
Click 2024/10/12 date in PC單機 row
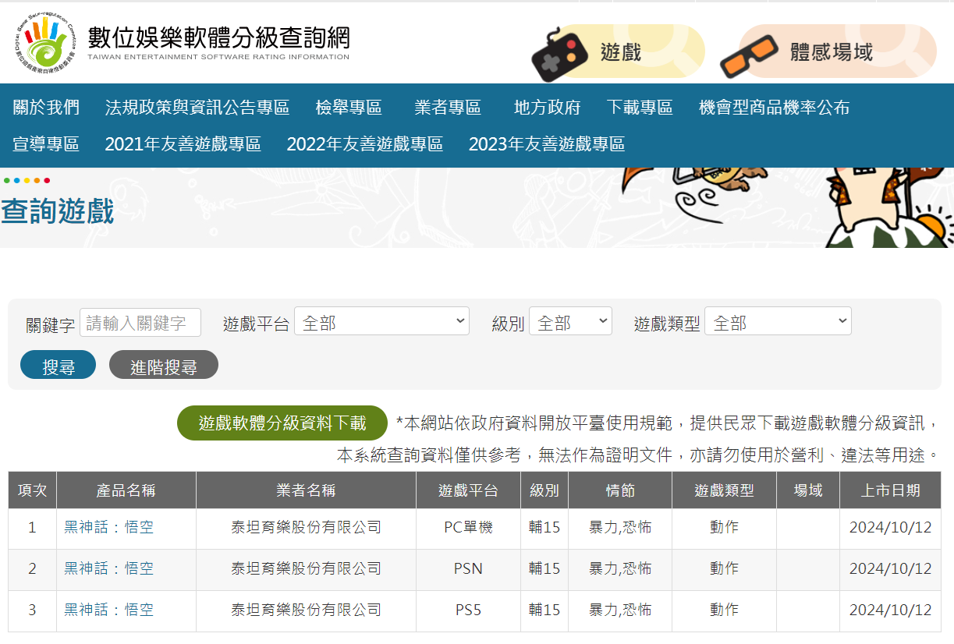[891, 528]
